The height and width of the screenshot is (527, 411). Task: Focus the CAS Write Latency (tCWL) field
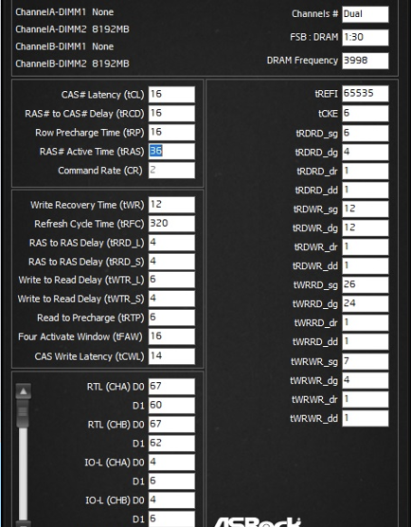pyautogui.click(x=171, y=356)
